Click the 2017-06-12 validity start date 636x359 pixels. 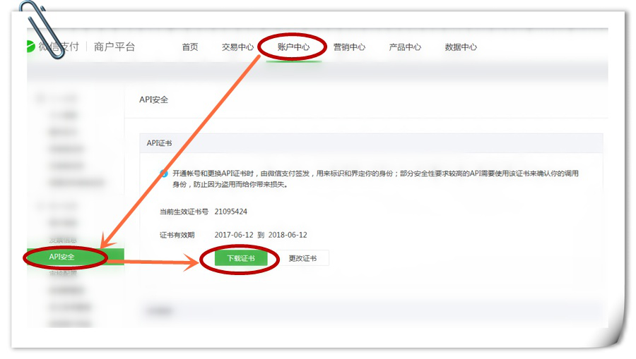pos(233,235)
